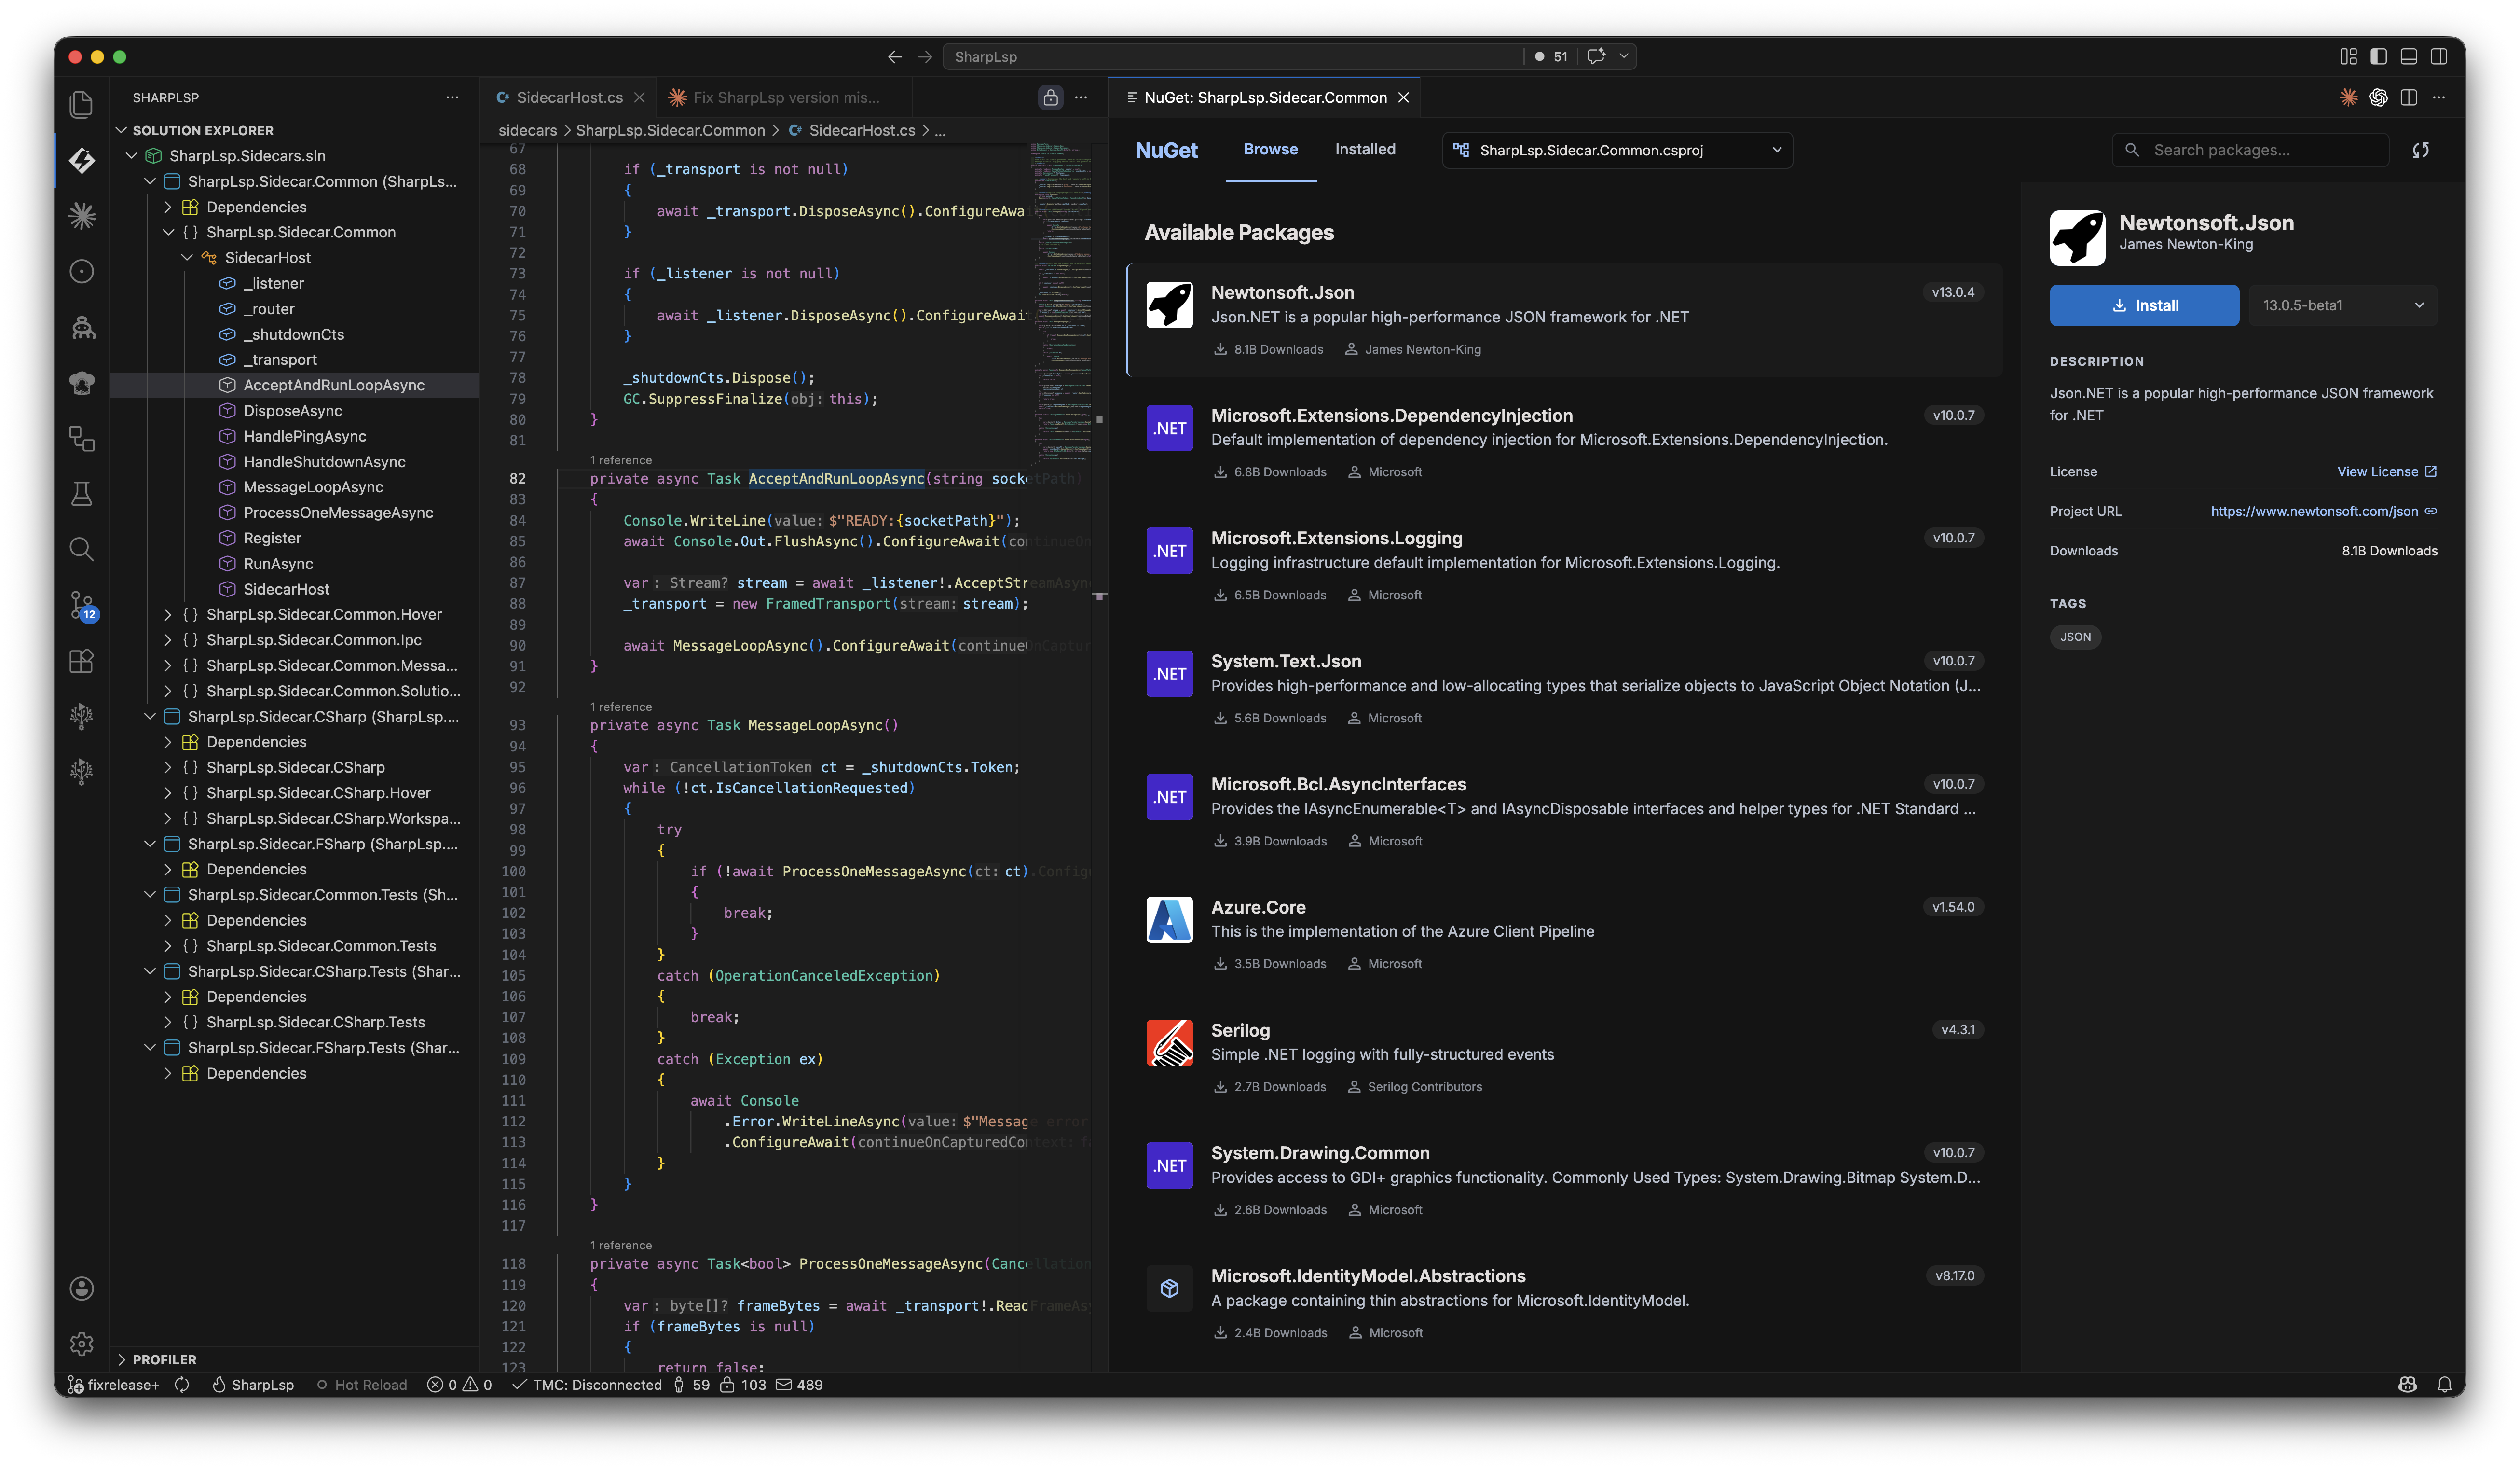Click the Serilog package icon
The image size is (2520, 1469).
pyautogui.click(x=1169, y=1043)
